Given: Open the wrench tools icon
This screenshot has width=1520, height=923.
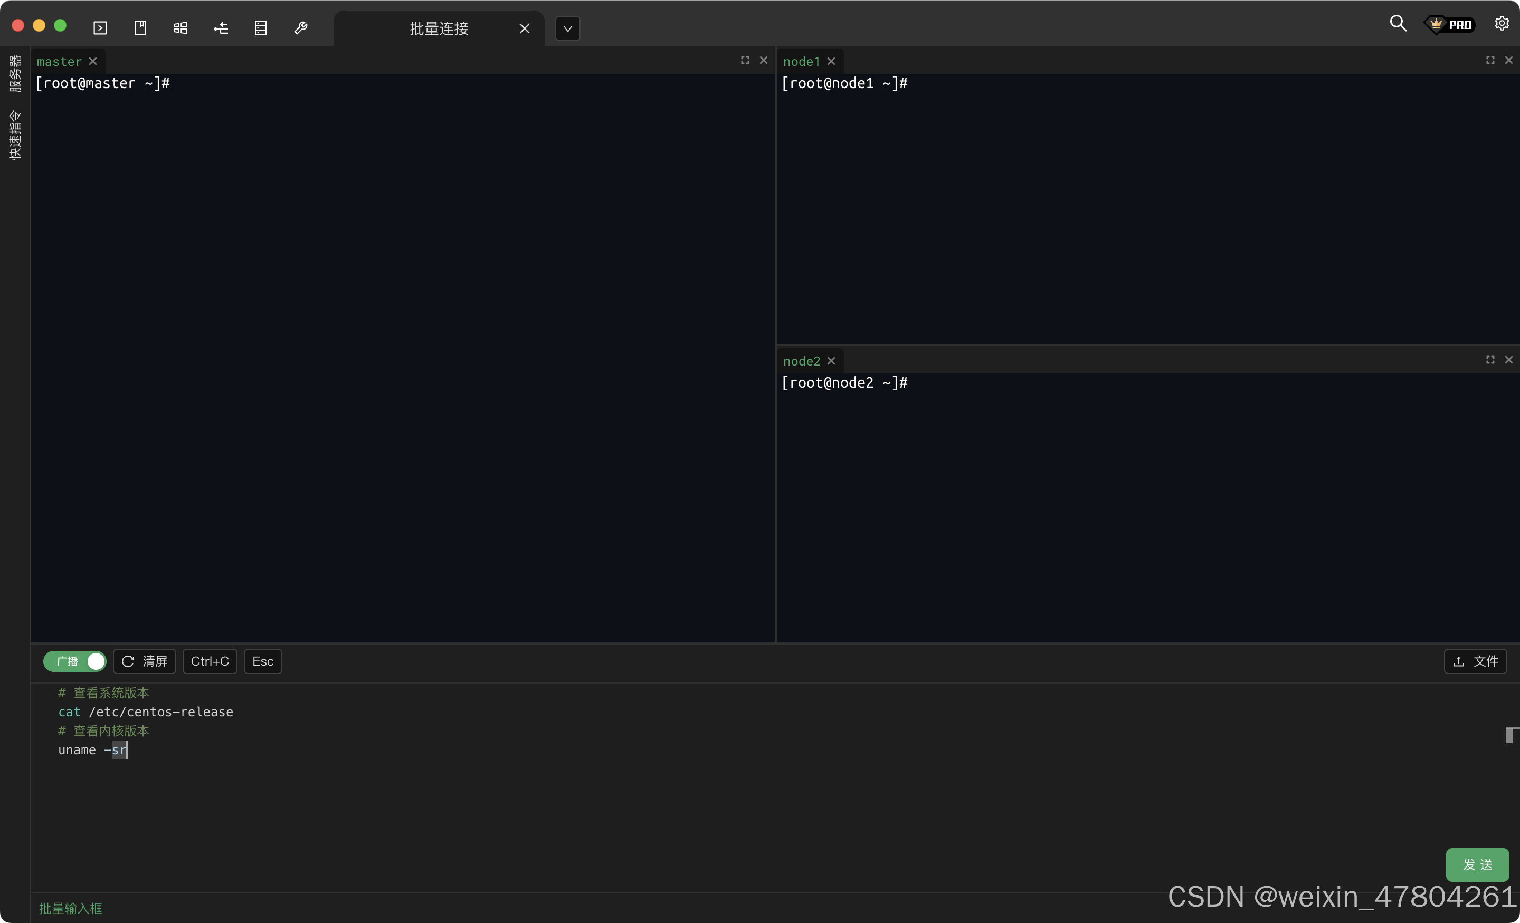Looking at the screenshot, I should (x=301, y=28).
